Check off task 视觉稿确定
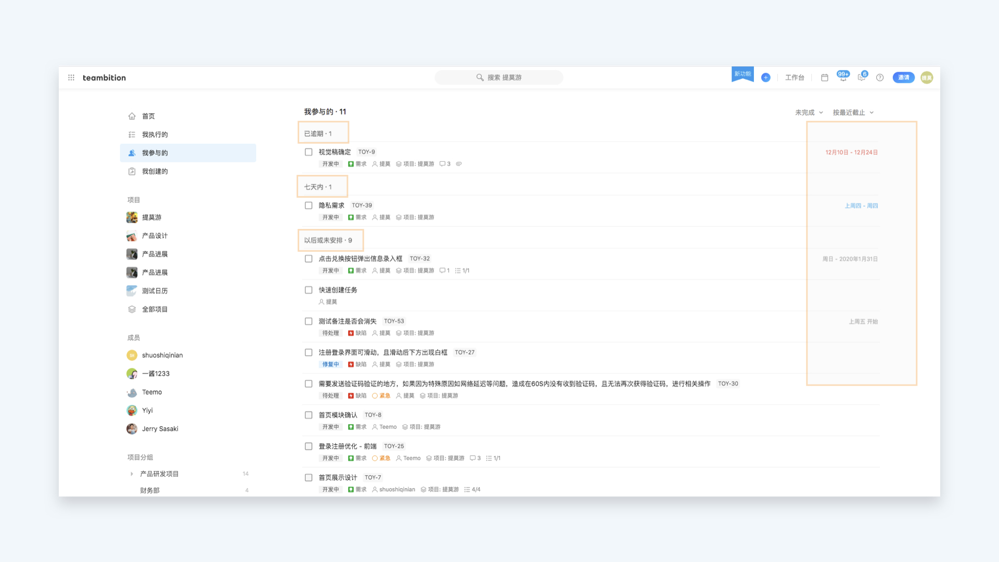 point(309,152)
